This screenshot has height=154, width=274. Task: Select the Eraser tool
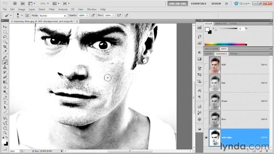coord(5,77)
